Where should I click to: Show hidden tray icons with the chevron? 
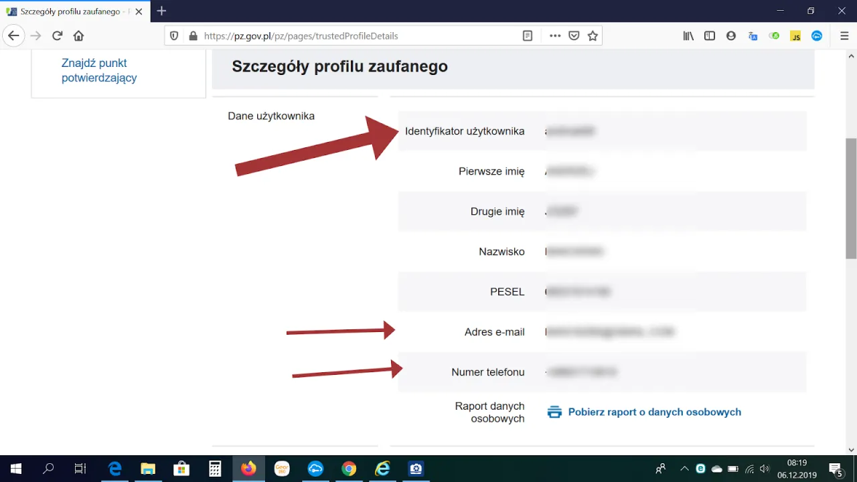[684, 469]
